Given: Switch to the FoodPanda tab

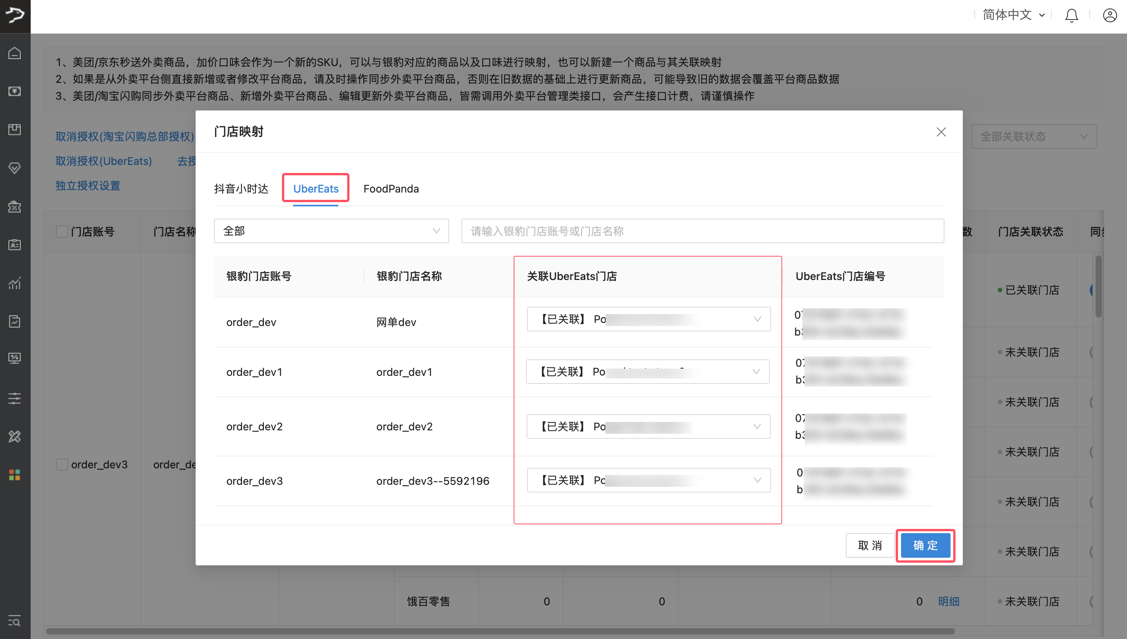Looking at the screenshot, I should click(391, 189).
